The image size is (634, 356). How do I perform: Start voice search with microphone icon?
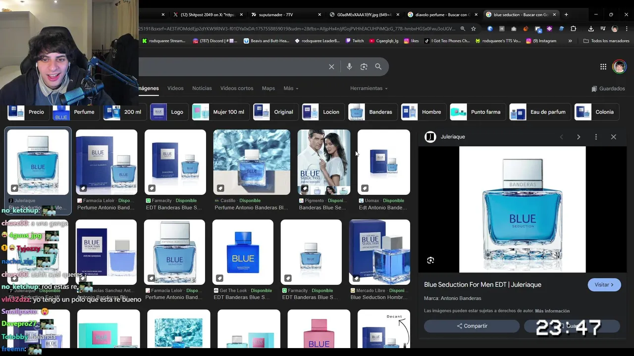[349, 67]
